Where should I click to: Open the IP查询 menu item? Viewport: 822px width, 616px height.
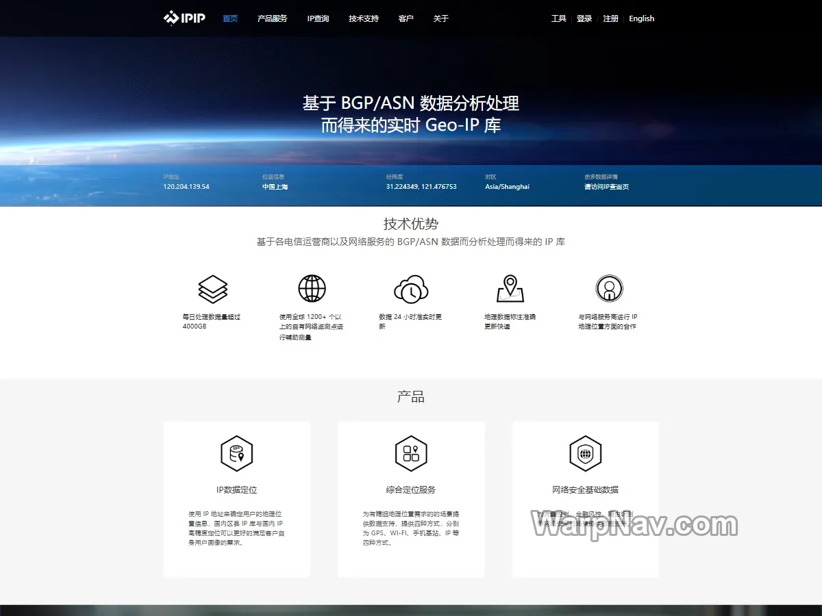tap(318, 18)
